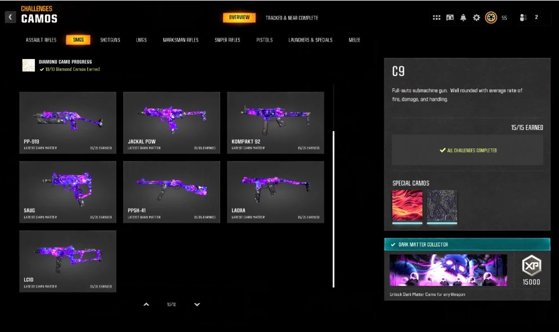
Task: Open the Launchers & Specials tab
Action: click(x=310, y=40)
